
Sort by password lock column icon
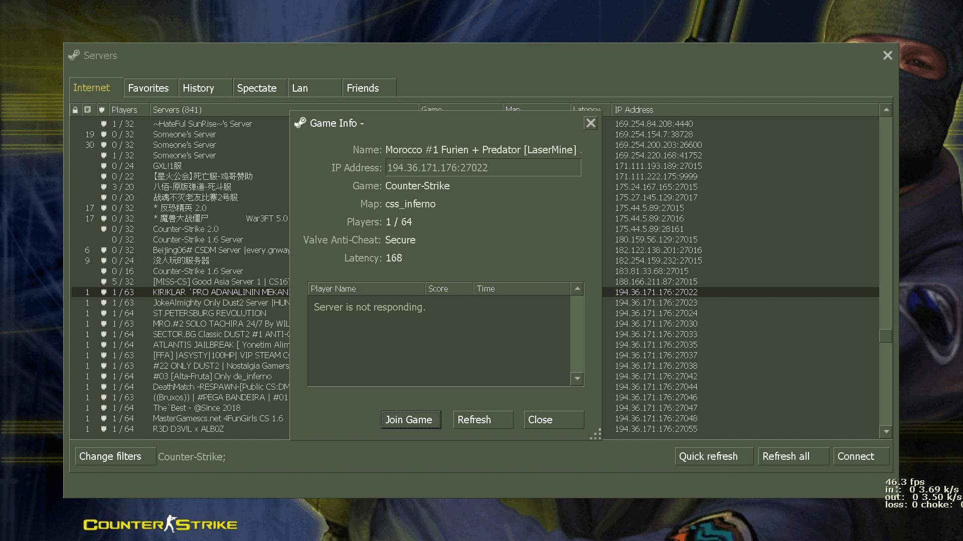pos(75,110)
